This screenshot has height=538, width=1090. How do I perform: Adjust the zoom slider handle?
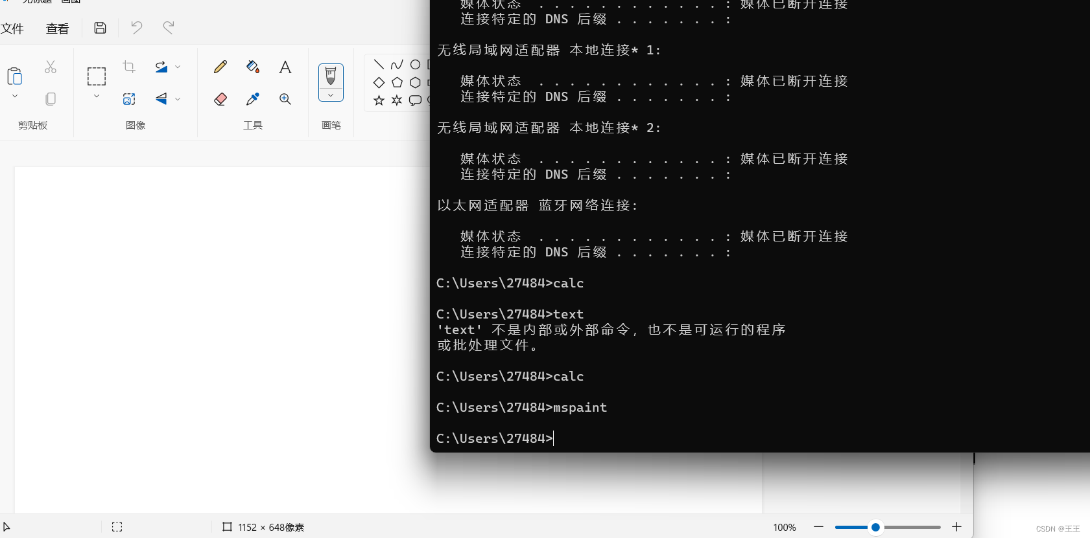pyautogui.click(x=875, y=527)
